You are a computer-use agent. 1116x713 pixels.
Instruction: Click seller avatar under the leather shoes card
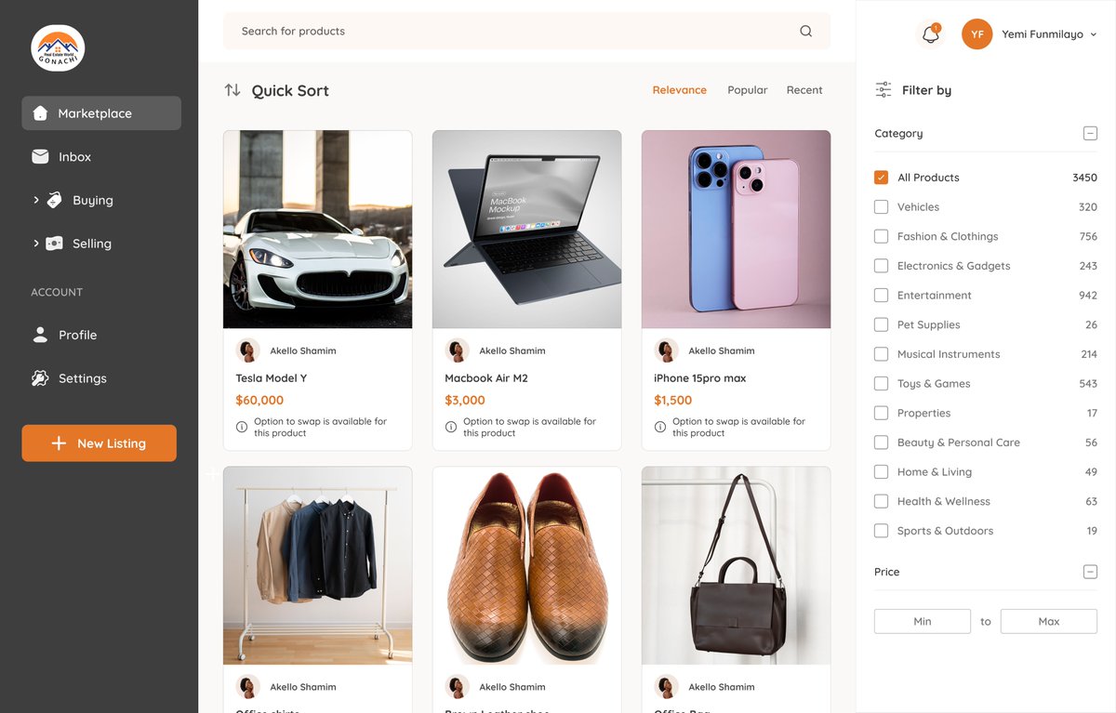(458, 687)
